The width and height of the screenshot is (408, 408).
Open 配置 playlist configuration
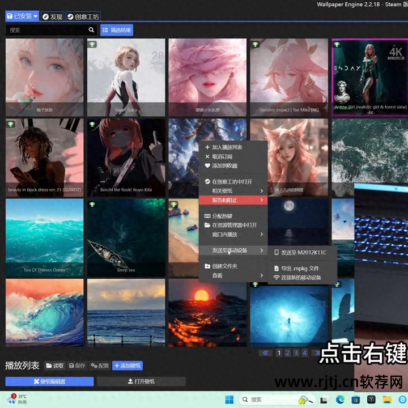coord(100,365)
